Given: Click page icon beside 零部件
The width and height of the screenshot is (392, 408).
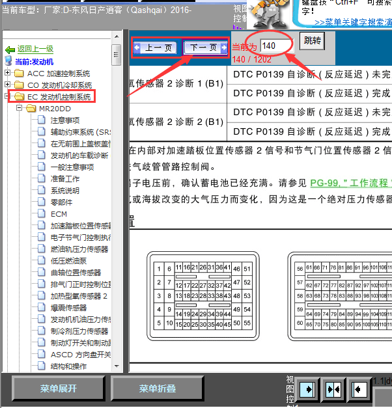Looking at the screenshot, I should pos(42,202).
